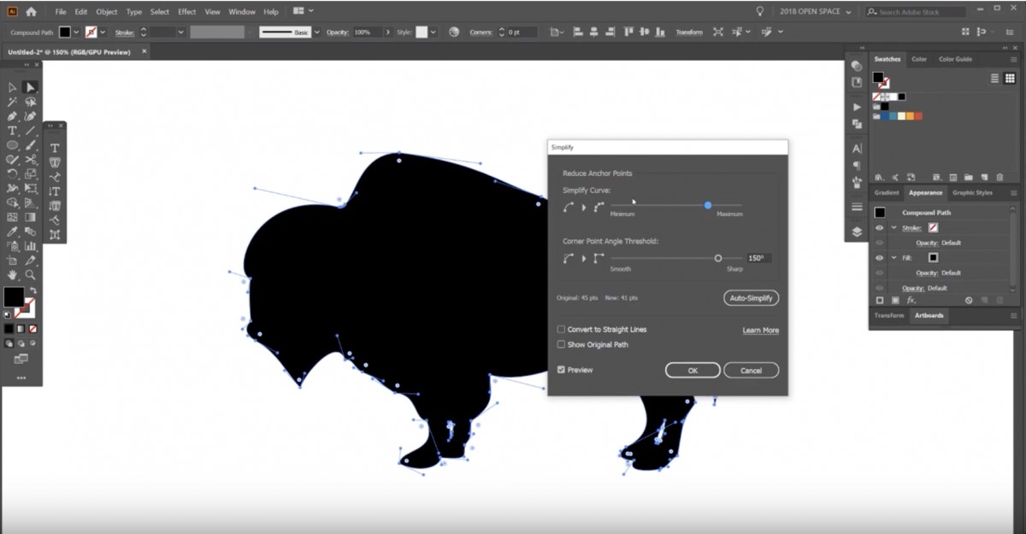Screen dimensions: 1026x534
Task: Select the Scissors tool
Action: click(31, 160)
